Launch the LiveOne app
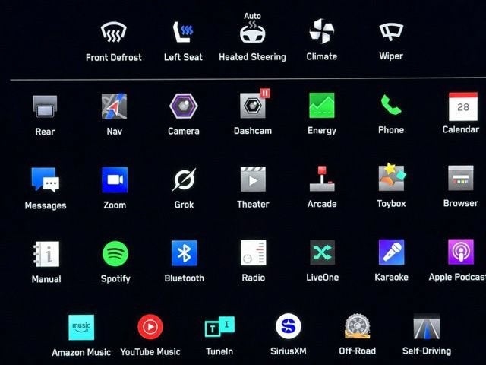Image resolution: width=486 pixels, height=365 pixels. point(322,252)
